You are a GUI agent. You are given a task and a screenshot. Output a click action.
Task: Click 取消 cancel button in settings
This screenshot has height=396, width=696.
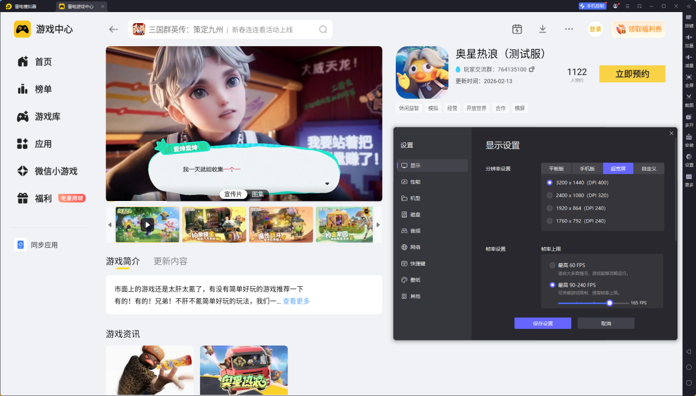(x=606, y=324)
